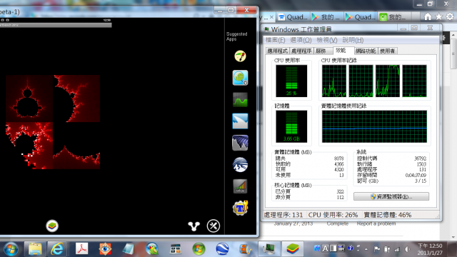Open the 選項(O) menu in Task Manager
Viewport: 457px width, 257px height.
point(301,40)
